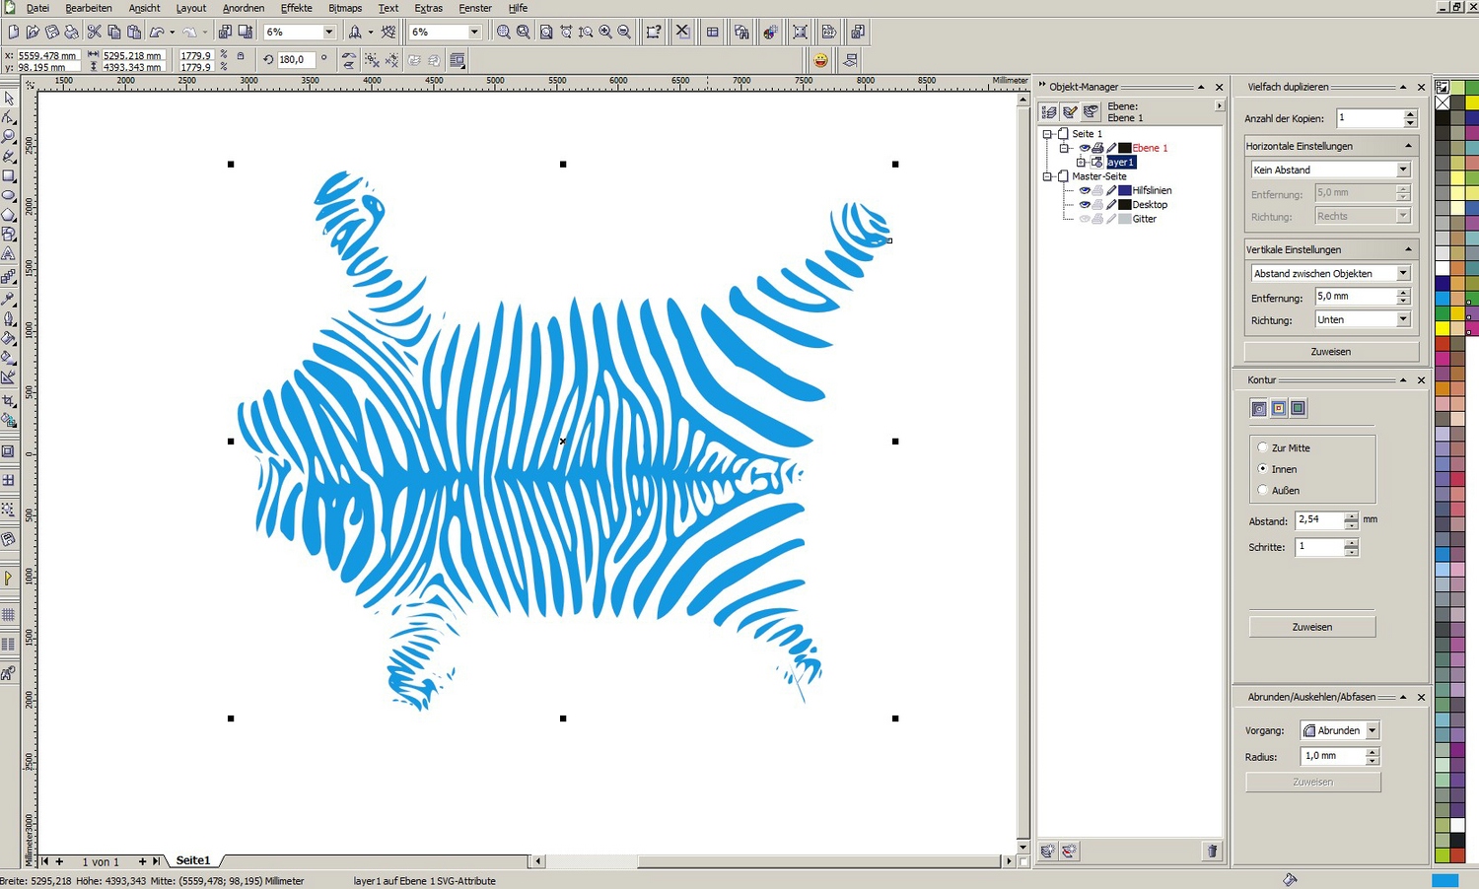
Task: Open the Bitmaps menu
Action: tap(345, 8)
